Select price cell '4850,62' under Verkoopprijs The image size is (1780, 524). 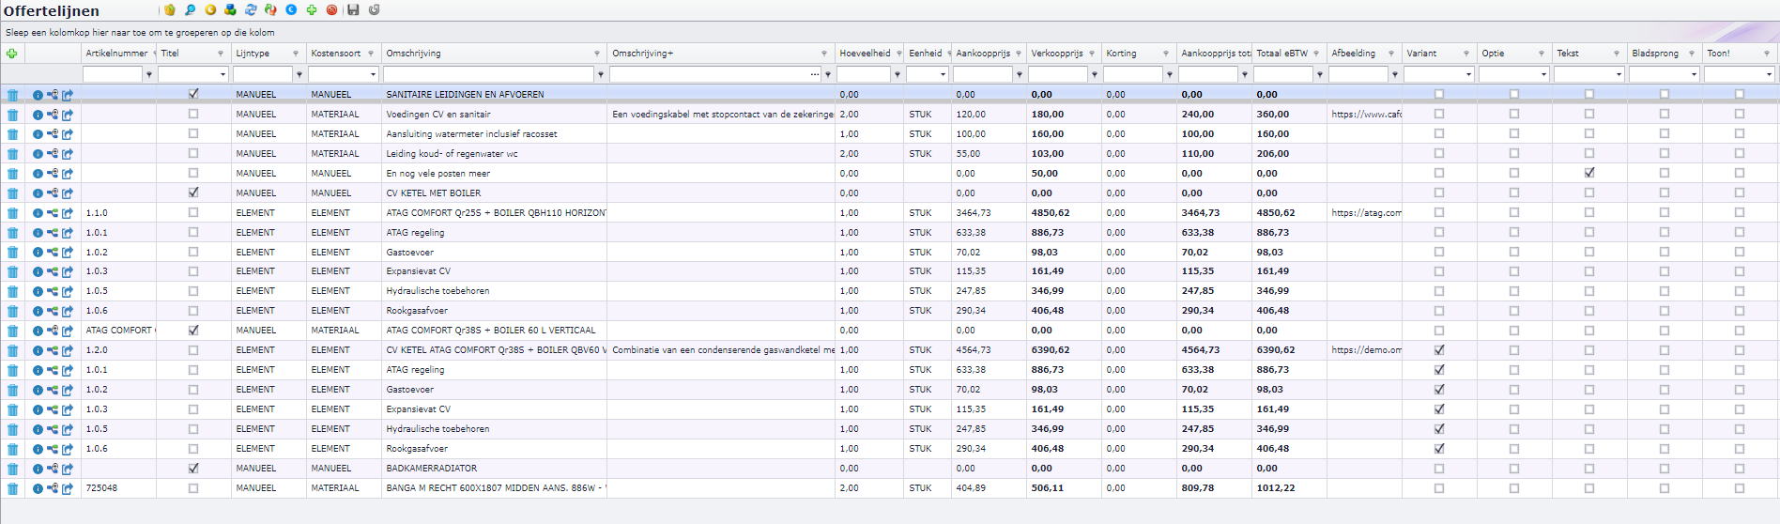1050,213
